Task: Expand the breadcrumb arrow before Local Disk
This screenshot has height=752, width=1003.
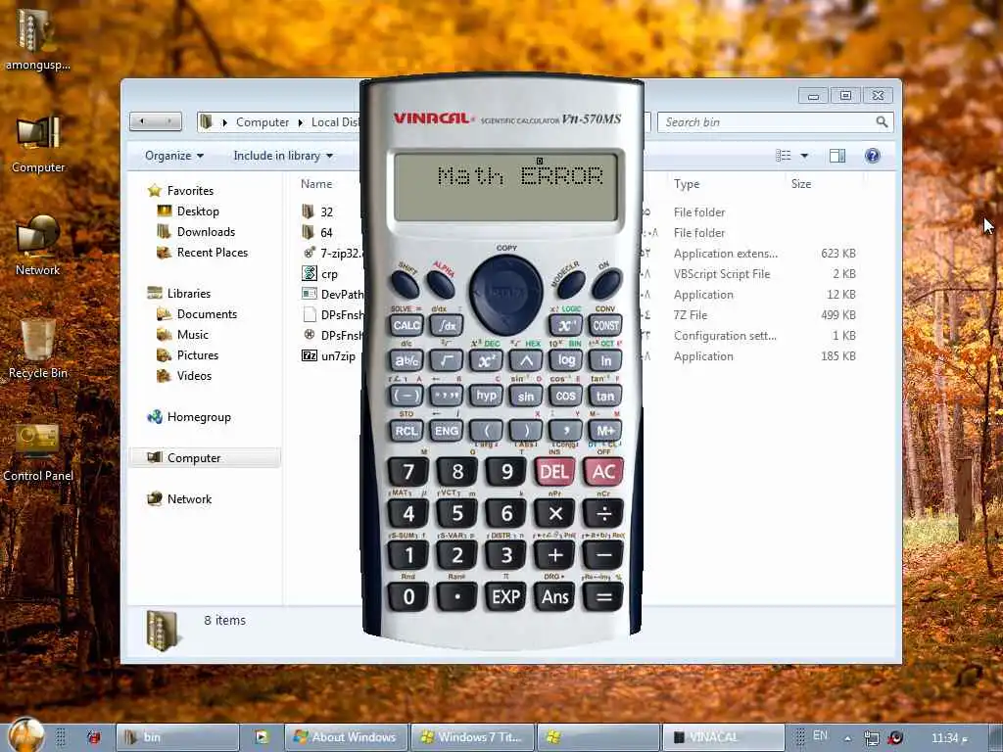Action: [300, 122]
